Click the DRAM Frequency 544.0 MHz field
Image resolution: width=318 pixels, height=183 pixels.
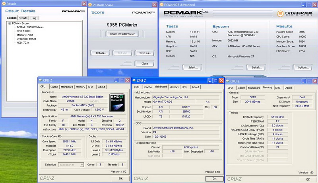pyautogui.click(x=277, y=117)
